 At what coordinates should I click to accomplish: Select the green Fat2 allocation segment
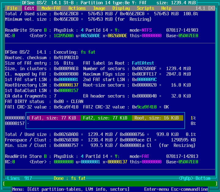pos(106,118)
